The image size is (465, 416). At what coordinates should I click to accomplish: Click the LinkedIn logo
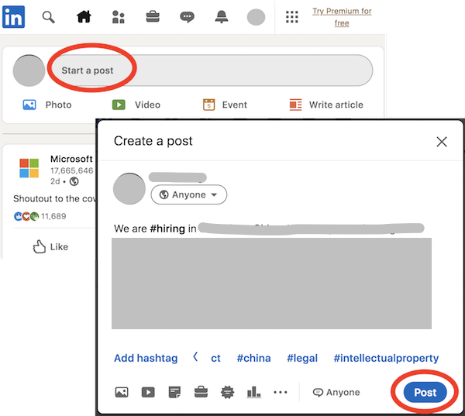pos(13,17)
